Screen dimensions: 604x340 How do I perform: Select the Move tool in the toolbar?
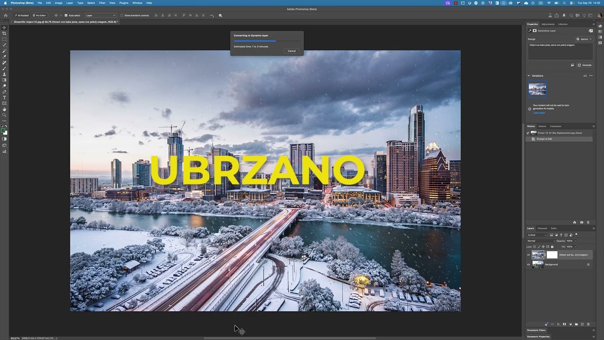pyautogui.click(x=4, y=27)
